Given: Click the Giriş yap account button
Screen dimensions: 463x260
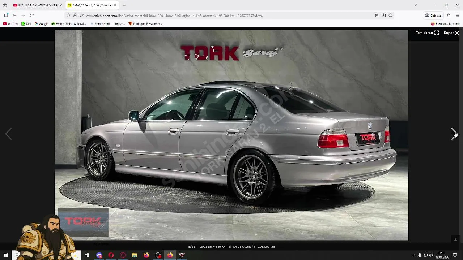Looking at the screenshot, I should [433, 16].
